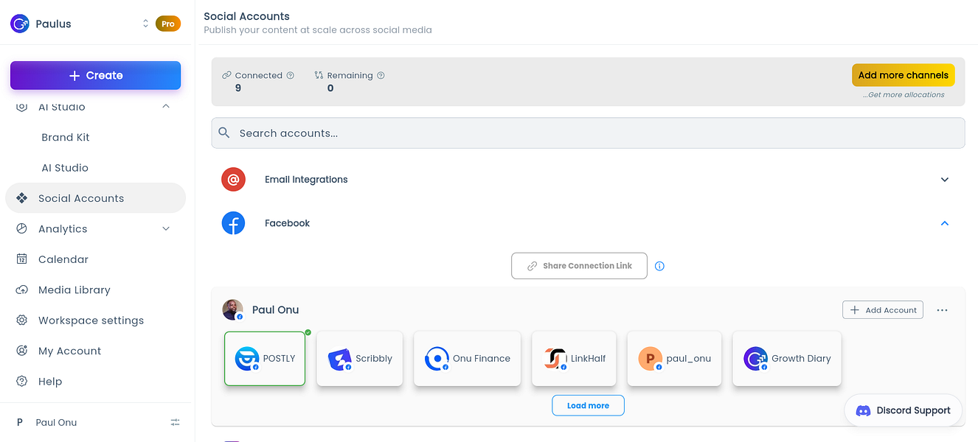Open the Paul Onu more options menu
This screenshot has width=978, height=442.
(x=942, y=310)
